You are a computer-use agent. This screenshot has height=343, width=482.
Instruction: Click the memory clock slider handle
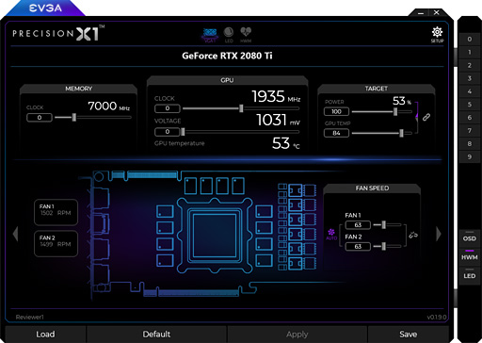coord(74,117)
